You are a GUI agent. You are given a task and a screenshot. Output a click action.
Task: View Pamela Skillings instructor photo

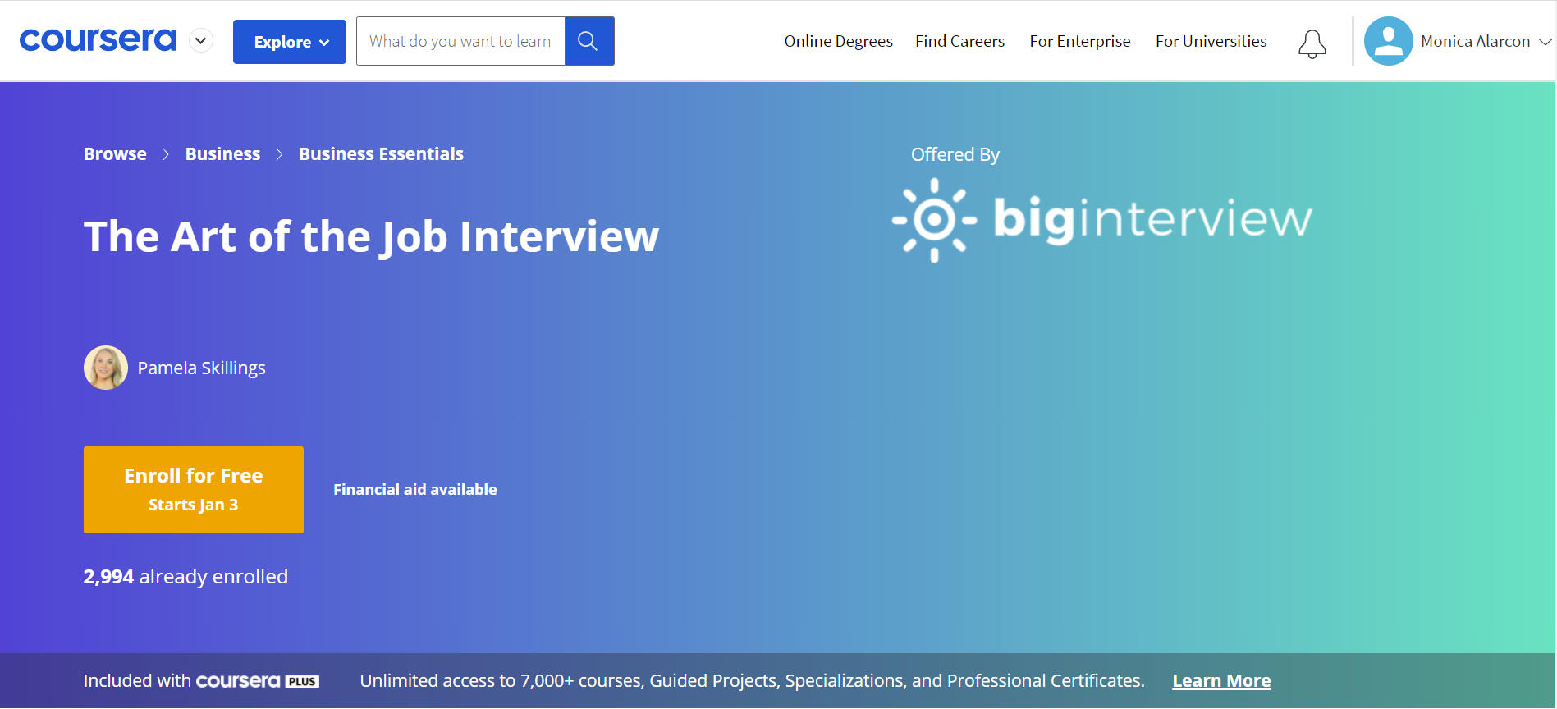click(106, 368)
